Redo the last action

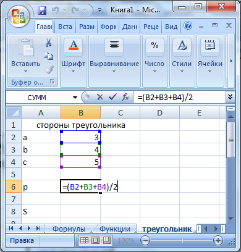pos(75,10)
